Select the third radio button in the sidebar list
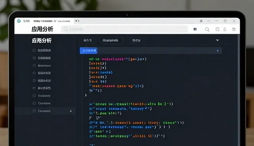This screenshot has width=254, height=146. (34, 65)
